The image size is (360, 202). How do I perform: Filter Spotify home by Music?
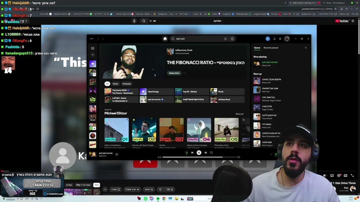(116, 84)
